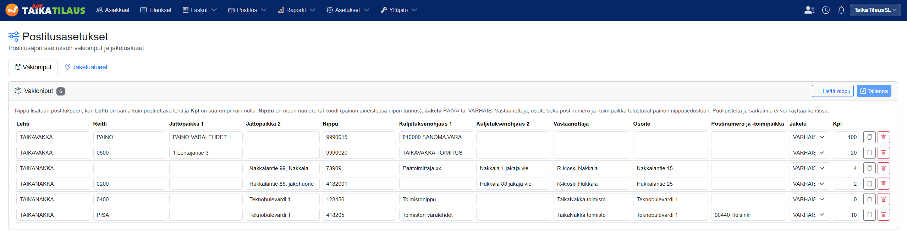The width and height of the screenshot is (907, 243).
Task: Copy the PAINO VARALEHDET 1 row
Action: pos(869,137)
